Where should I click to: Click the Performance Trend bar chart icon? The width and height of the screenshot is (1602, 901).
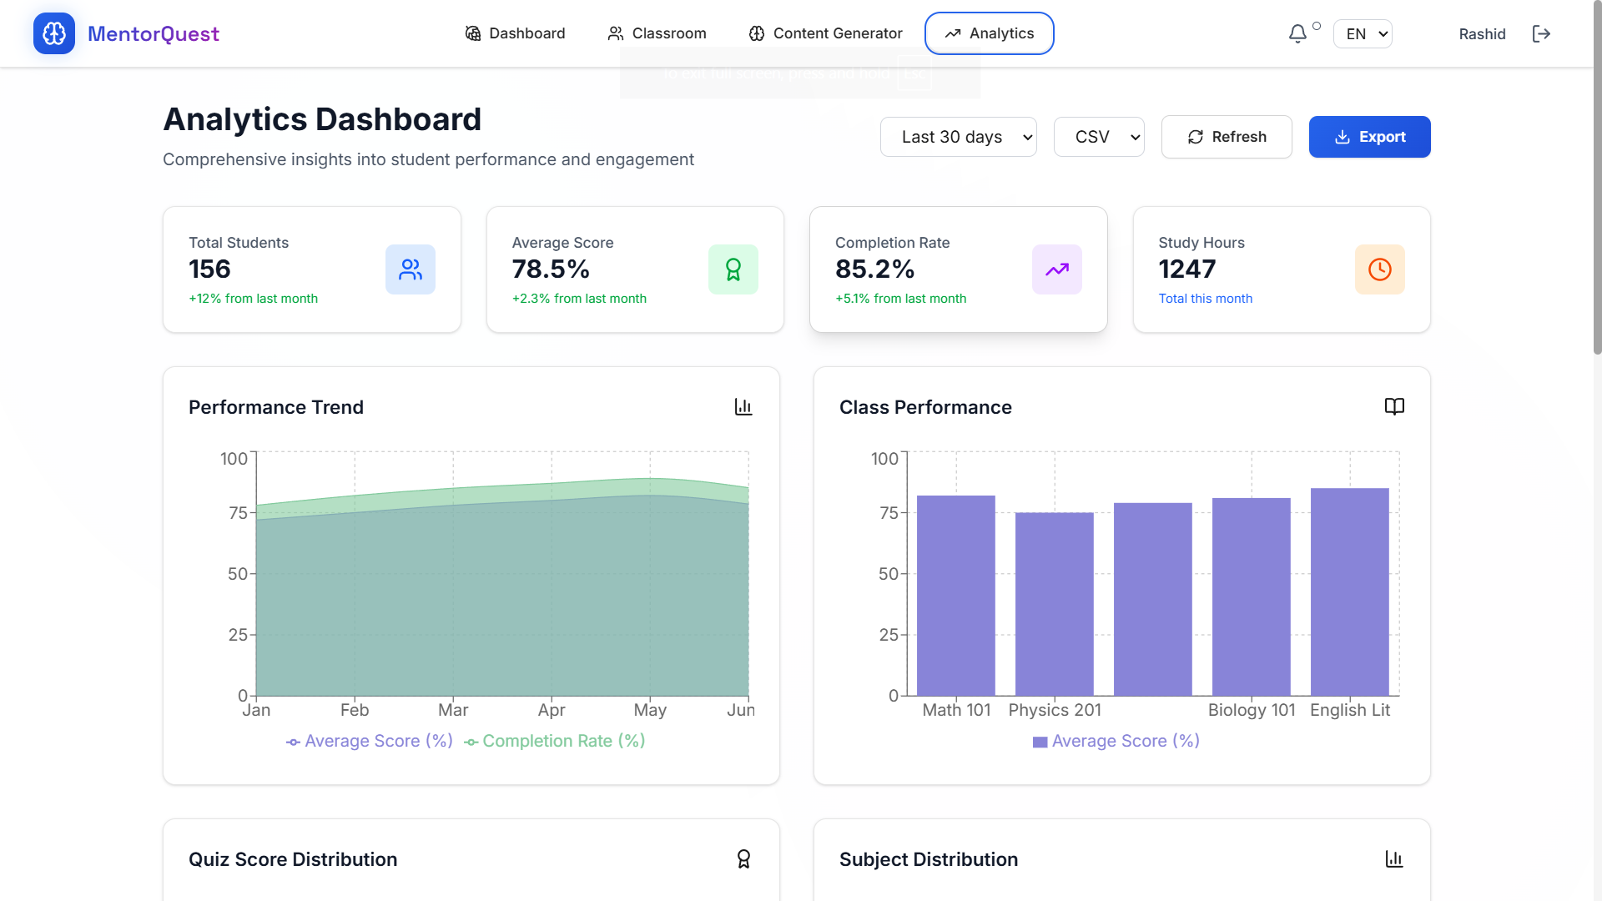pyautogui.click(x=743, y=407)
